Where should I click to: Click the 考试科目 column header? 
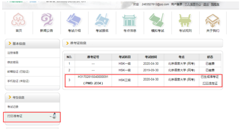pyautogui.click(x=125, y=57)
